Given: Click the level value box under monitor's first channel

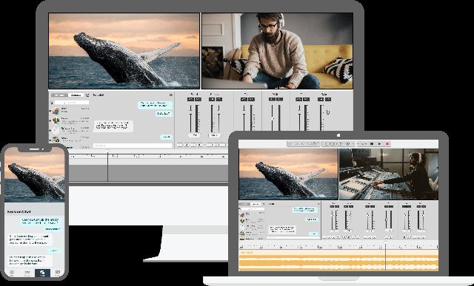Looking at the screenshot, I should [194, 135].
